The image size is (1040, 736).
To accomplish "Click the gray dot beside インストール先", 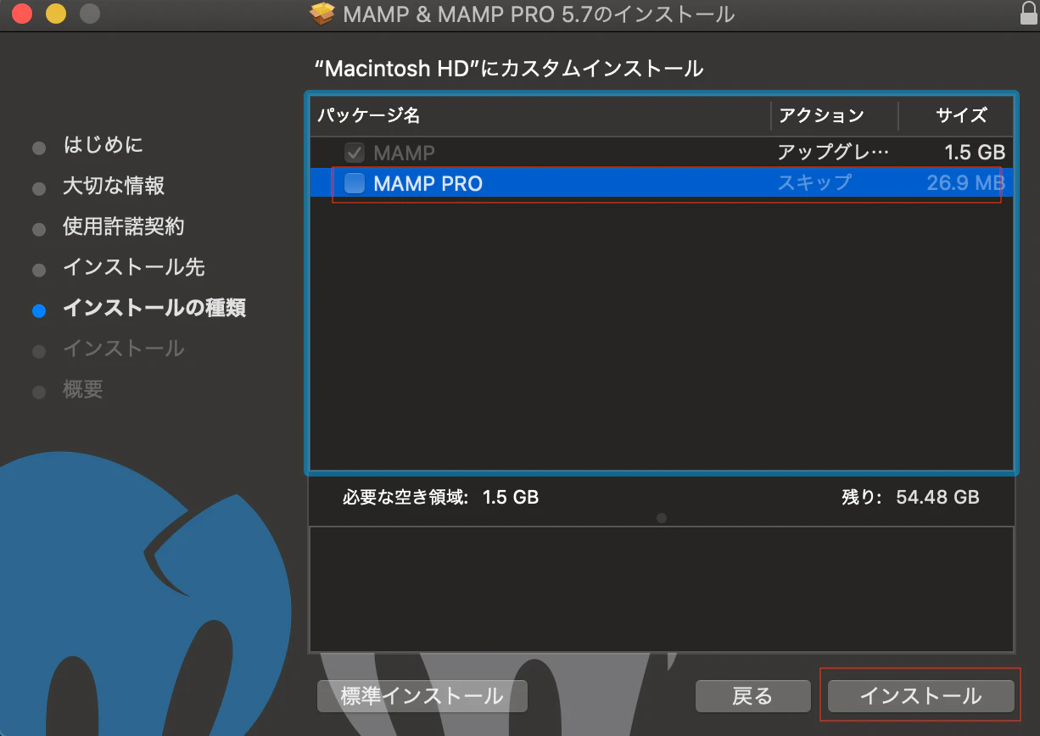I will click(39, 269).
